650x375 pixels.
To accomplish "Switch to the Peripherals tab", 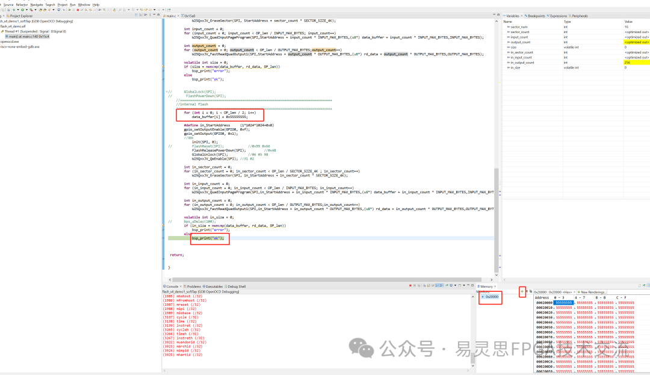I will (579, 16).
